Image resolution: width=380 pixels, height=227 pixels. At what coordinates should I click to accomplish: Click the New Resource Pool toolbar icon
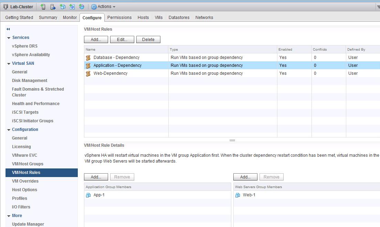(82, 7)
